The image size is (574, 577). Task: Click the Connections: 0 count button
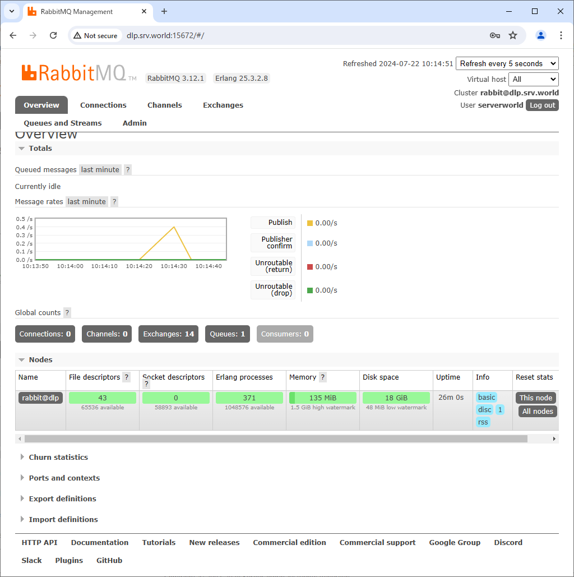(x=45, y=334)
